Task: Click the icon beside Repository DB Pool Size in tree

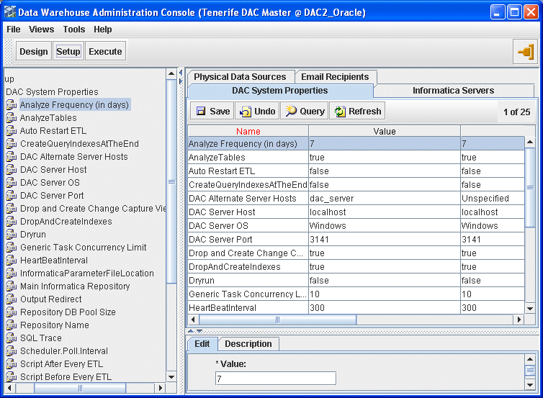Action: coord(11,312)
